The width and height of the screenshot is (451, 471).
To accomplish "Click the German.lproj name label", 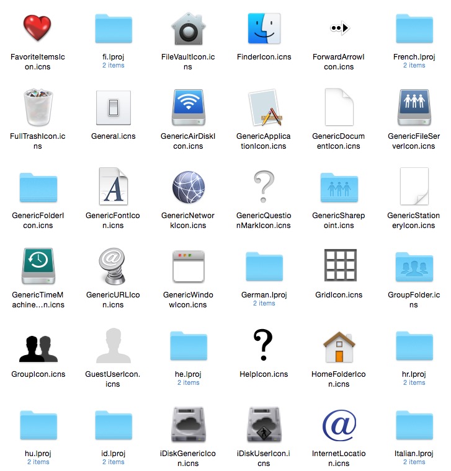I will pyautogui.click(x=264, y=294).
